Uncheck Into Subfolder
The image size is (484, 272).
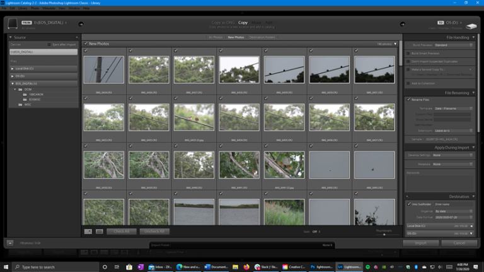[408, 204]
